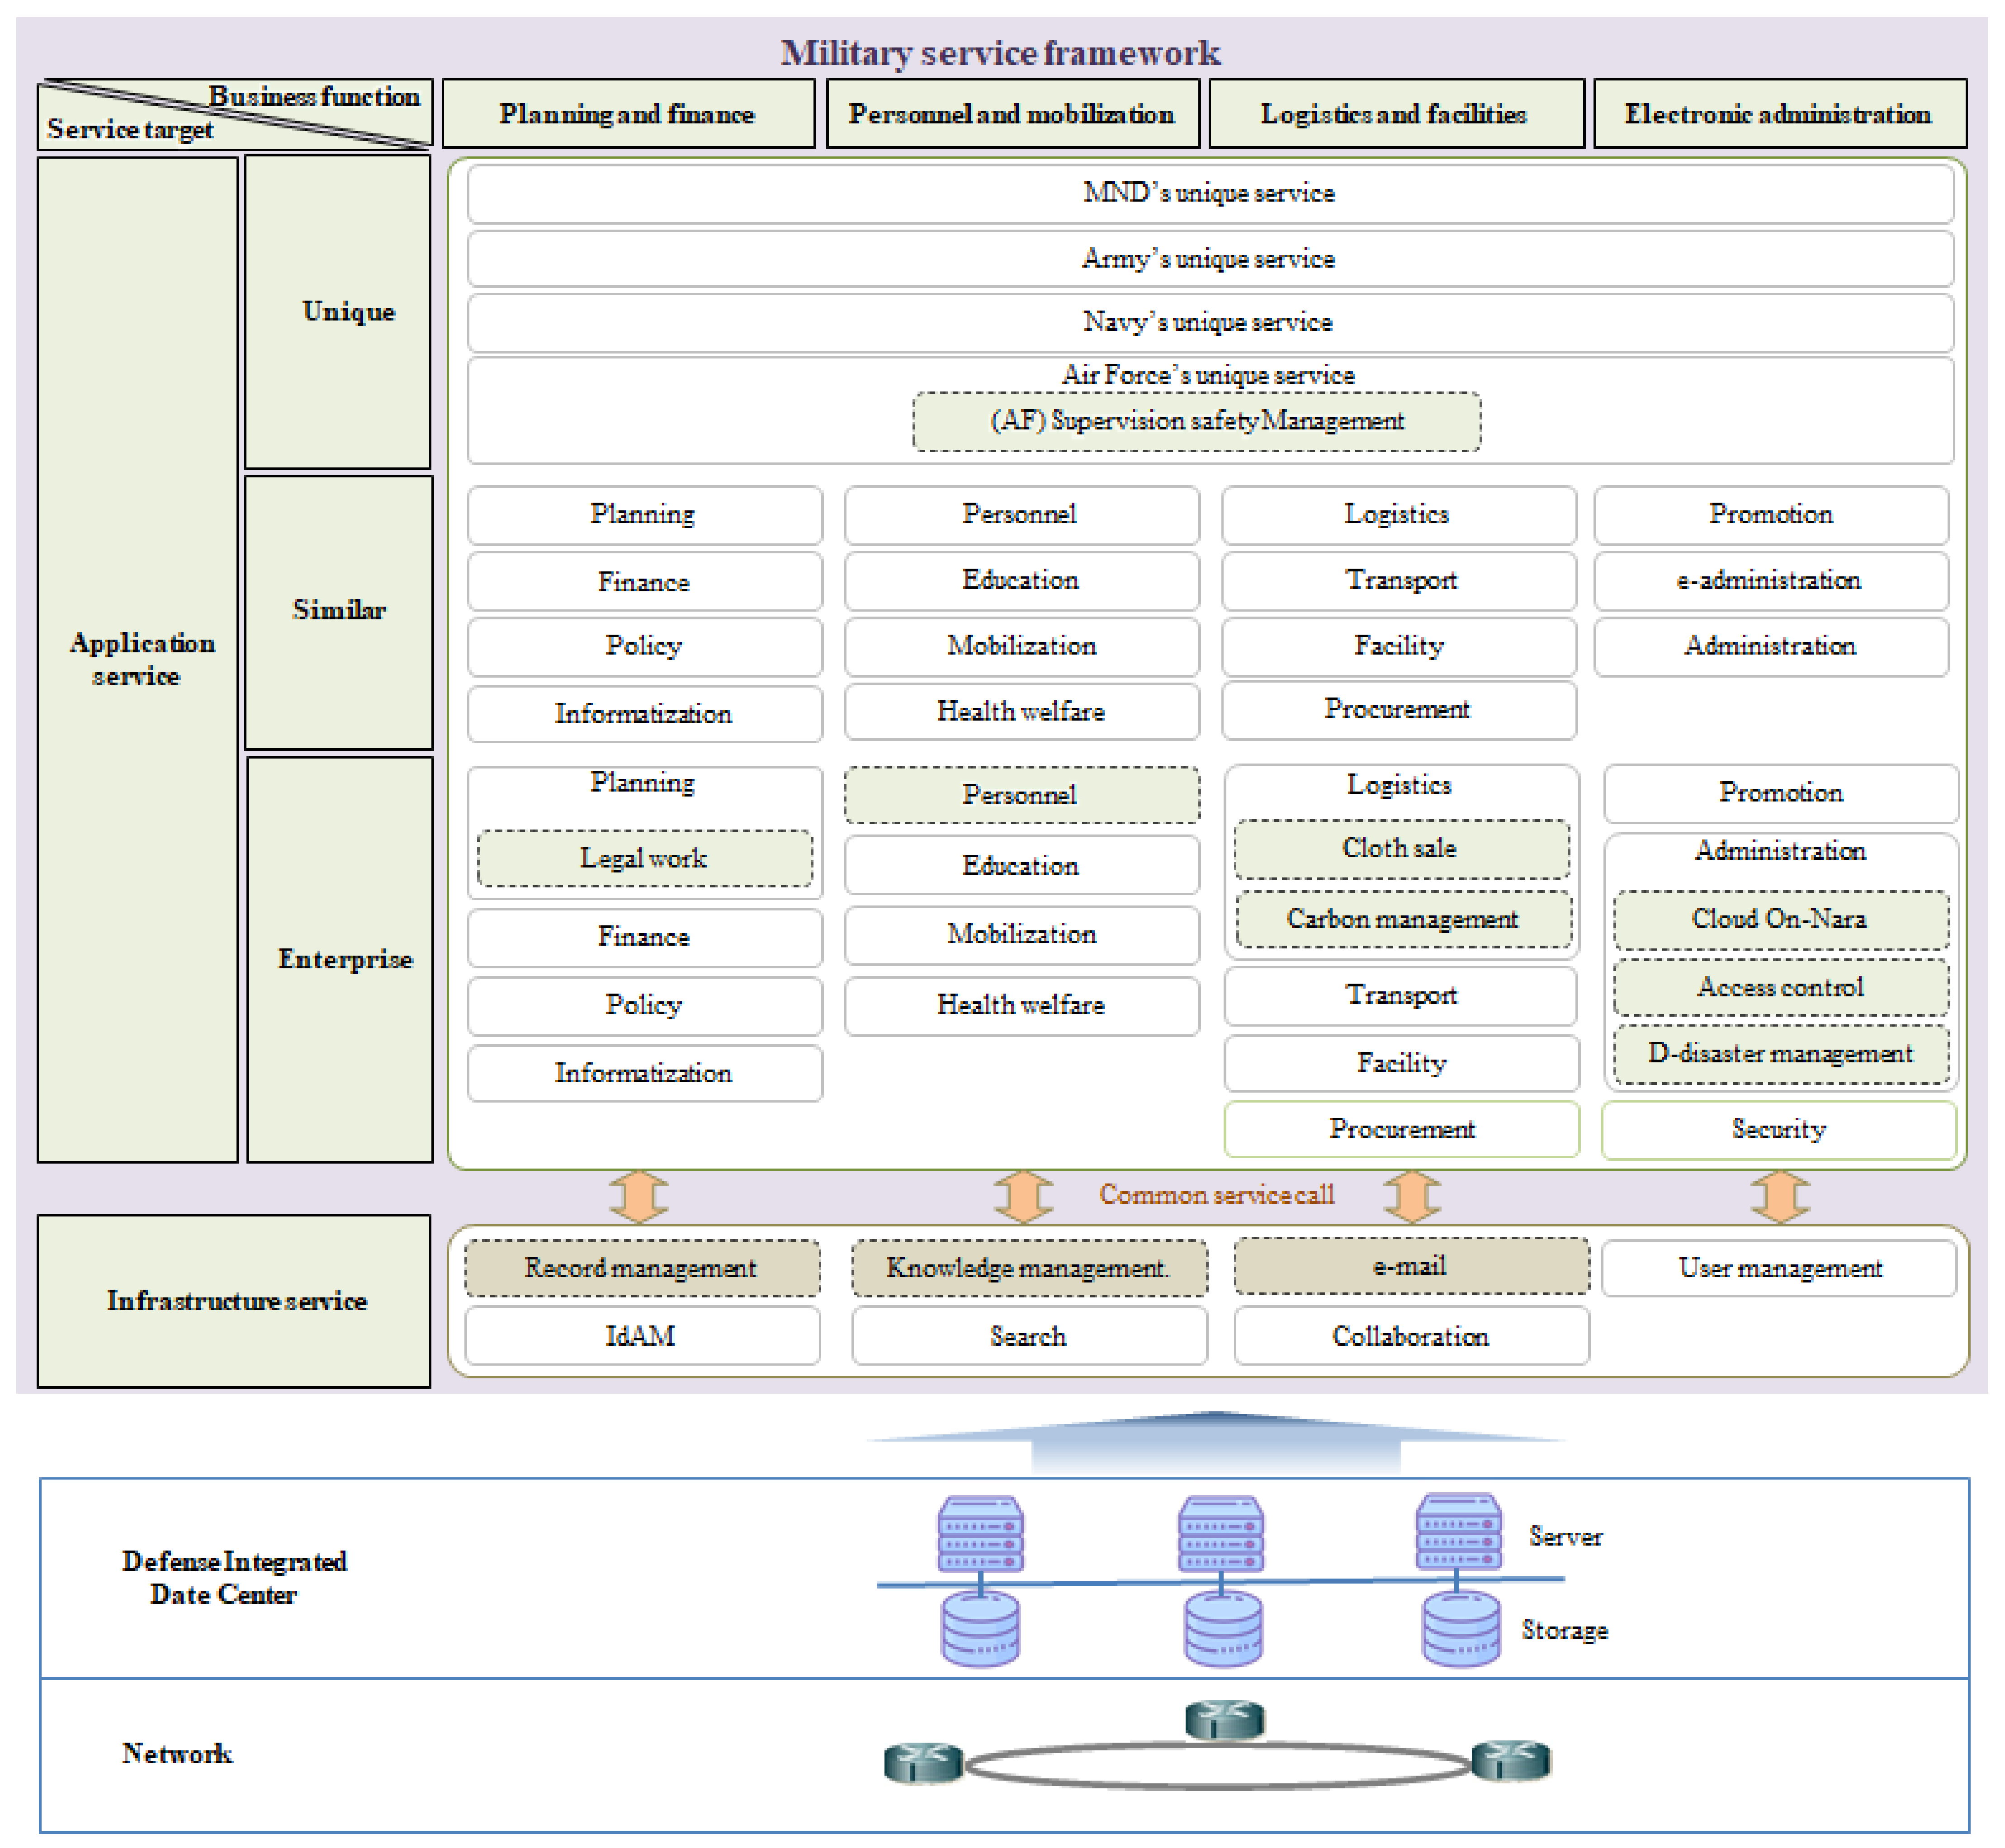Click the IdAM infrastructure box
2005x1848 pixels.
[641, 1336]
